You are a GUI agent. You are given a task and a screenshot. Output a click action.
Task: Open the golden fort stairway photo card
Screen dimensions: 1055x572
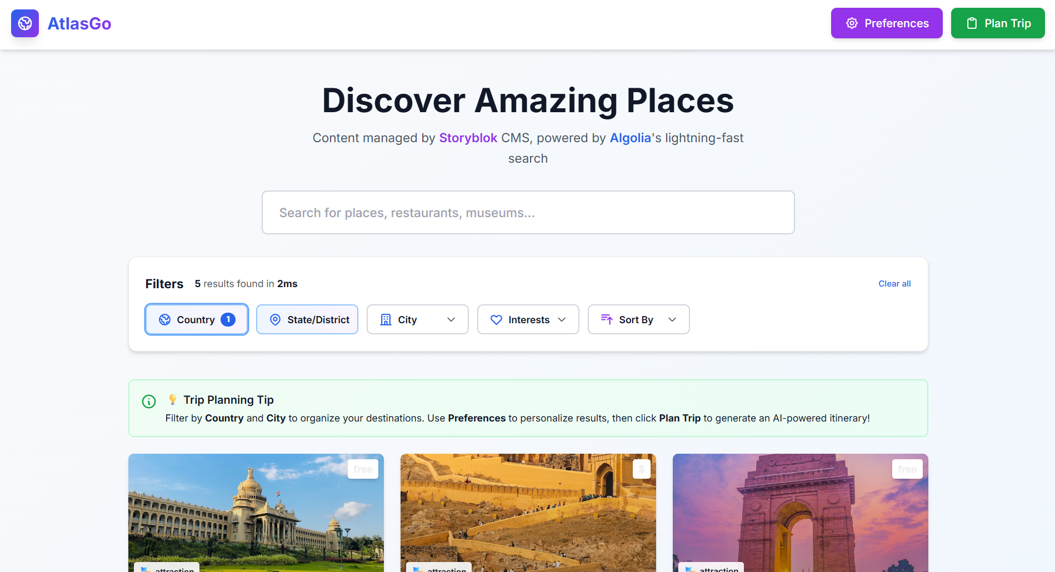pyautogui.click(x=528, y=513)
